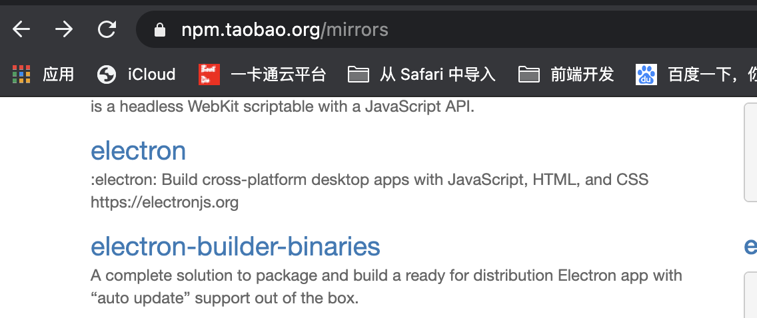This screenshot has height=318, width=757.
Task: Click the cut-off blue link at right edge
Action: [x=750, y=246]
